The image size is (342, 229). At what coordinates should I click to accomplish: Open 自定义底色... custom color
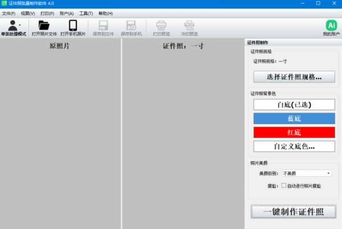[294, 147]
